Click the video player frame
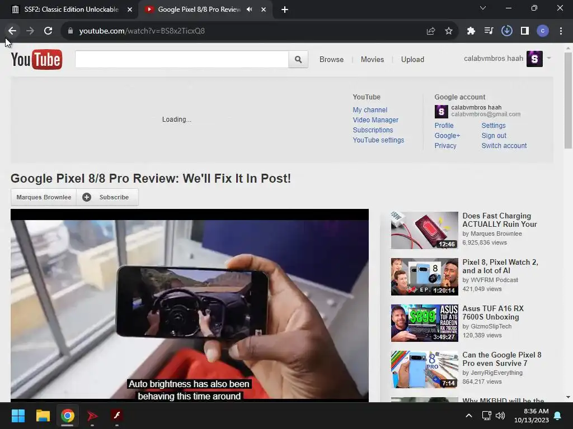 coord(189,306)
